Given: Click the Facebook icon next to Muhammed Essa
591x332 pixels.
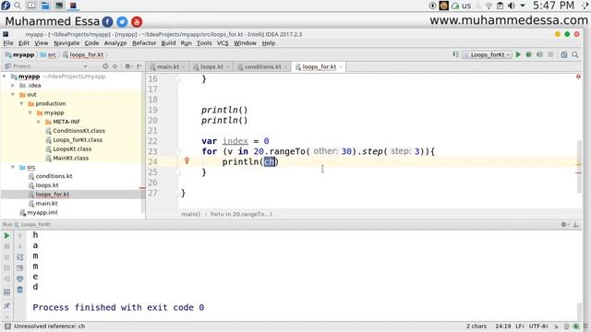Looking at the screenshot, I should click(107, 22).
